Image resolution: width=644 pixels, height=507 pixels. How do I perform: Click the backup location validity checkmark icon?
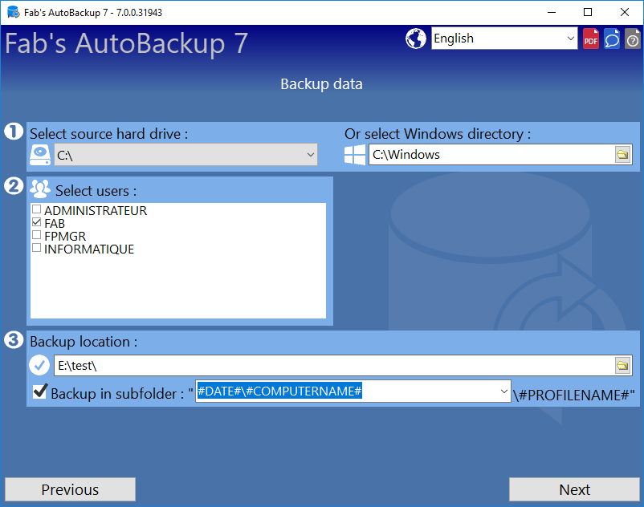(x=39, y=365)
